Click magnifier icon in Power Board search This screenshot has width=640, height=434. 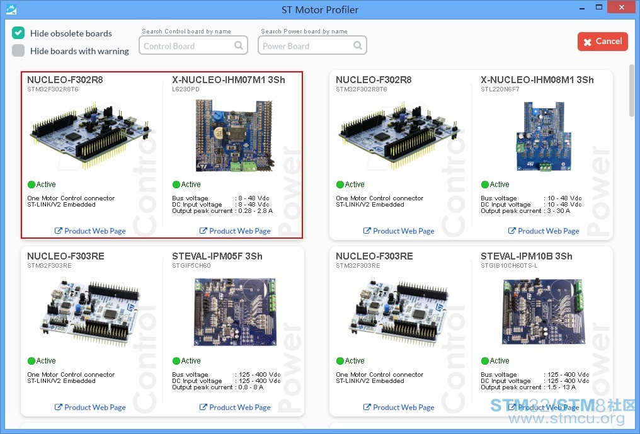(358, 45)
